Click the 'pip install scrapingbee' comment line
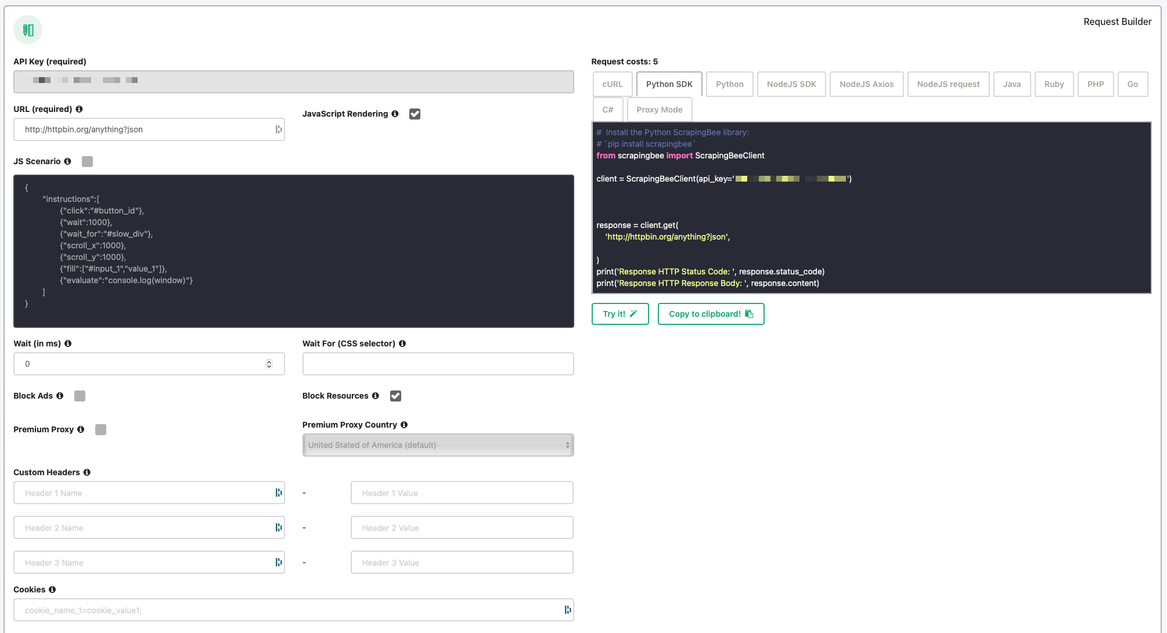This screenshot has height=633, width=1167. 646,144
